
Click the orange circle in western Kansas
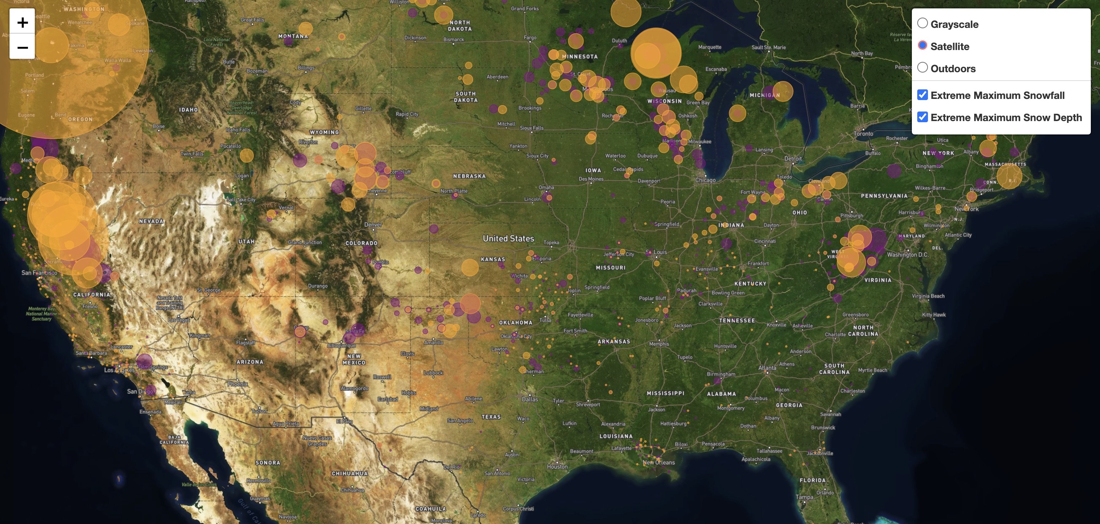(x=470, y=268)
